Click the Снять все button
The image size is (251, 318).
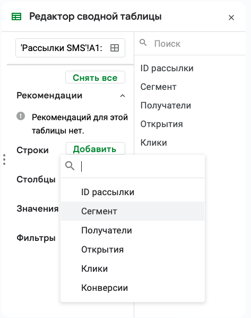tap(95, 77)
